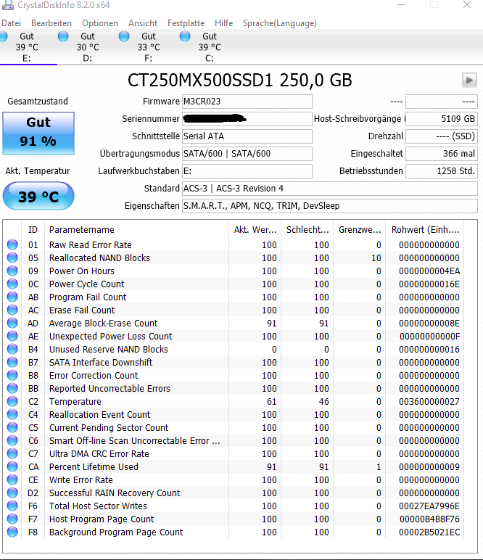Click the Firmware field M3CR023
This screenshot has width=483, height=560.
[247, 102]
